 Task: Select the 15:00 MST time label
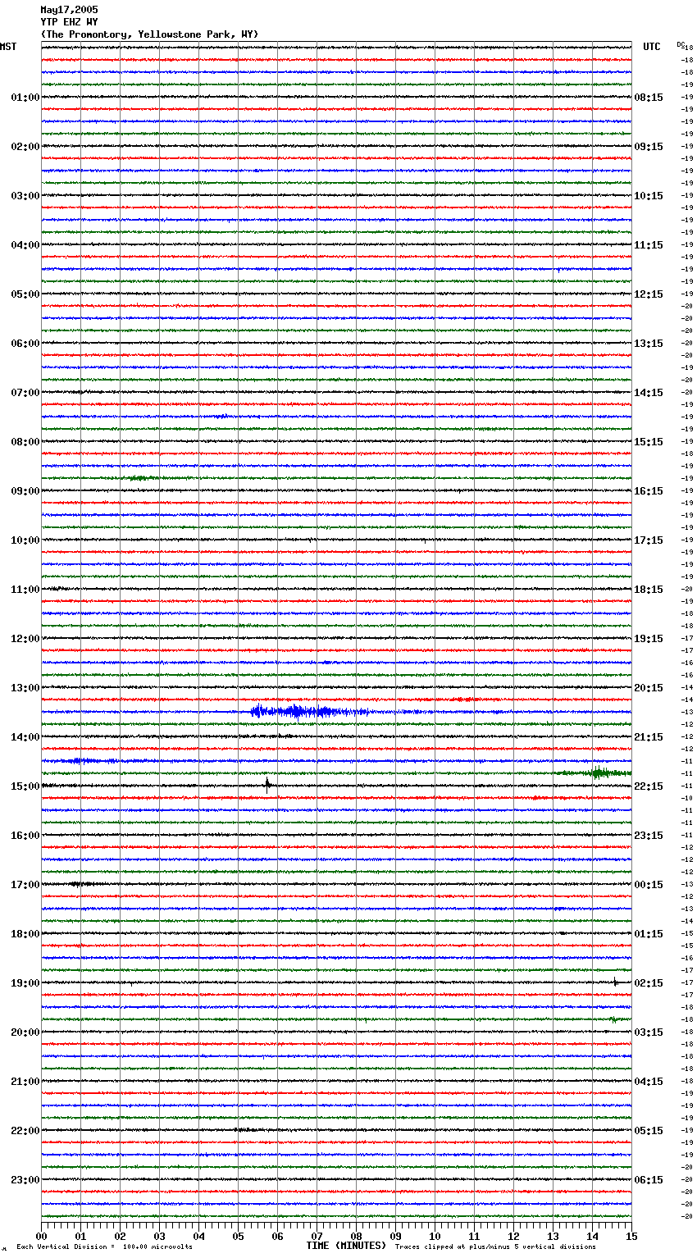point(25,786)
